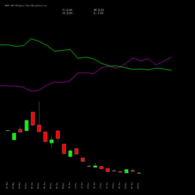
Task: Select the 10 Jun date label
Action: (x=69, y=186)
